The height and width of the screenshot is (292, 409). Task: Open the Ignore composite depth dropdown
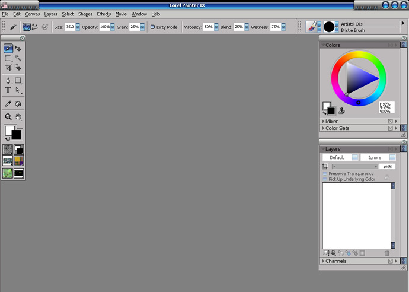pyautogui.click(x=378, y=157)
